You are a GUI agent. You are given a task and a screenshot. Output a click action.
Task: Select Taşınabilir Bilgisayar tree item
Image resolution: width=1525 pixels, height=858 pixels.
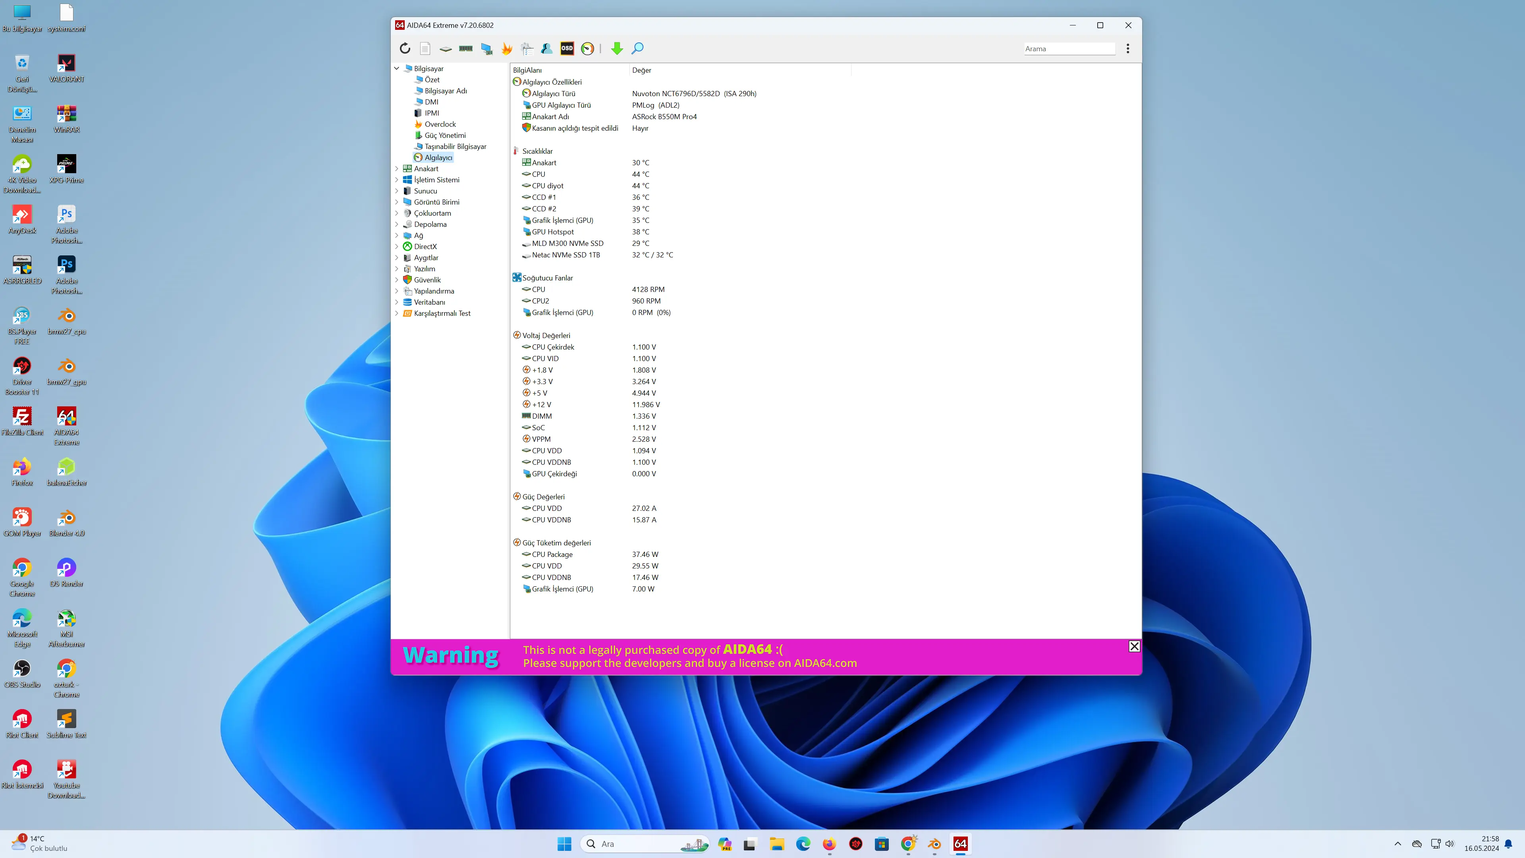click(455, 146)
